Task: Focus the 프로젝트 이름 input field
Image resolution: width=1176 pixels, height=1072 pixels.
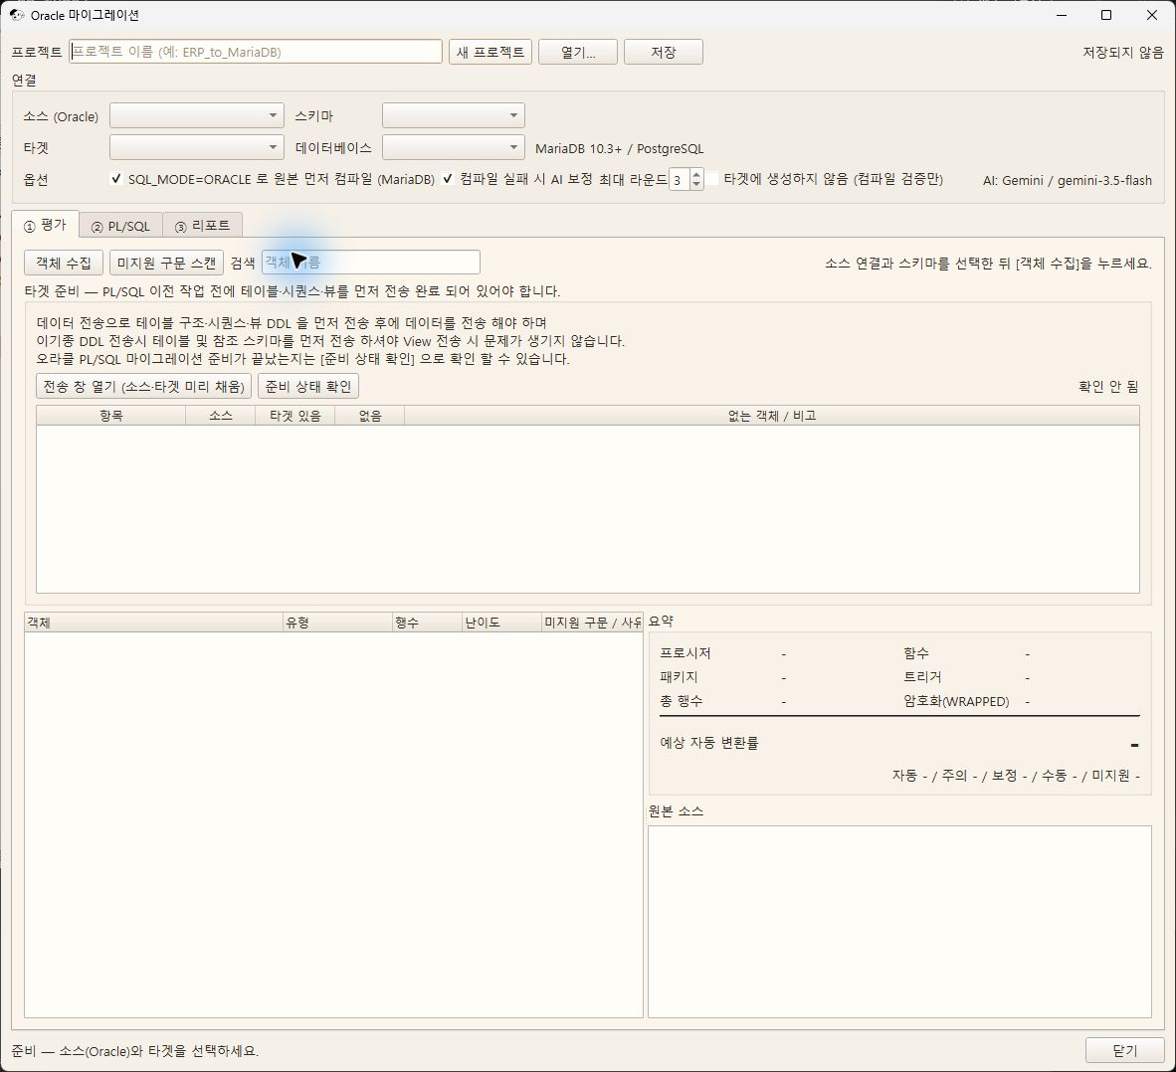Action: coord(256,52)
